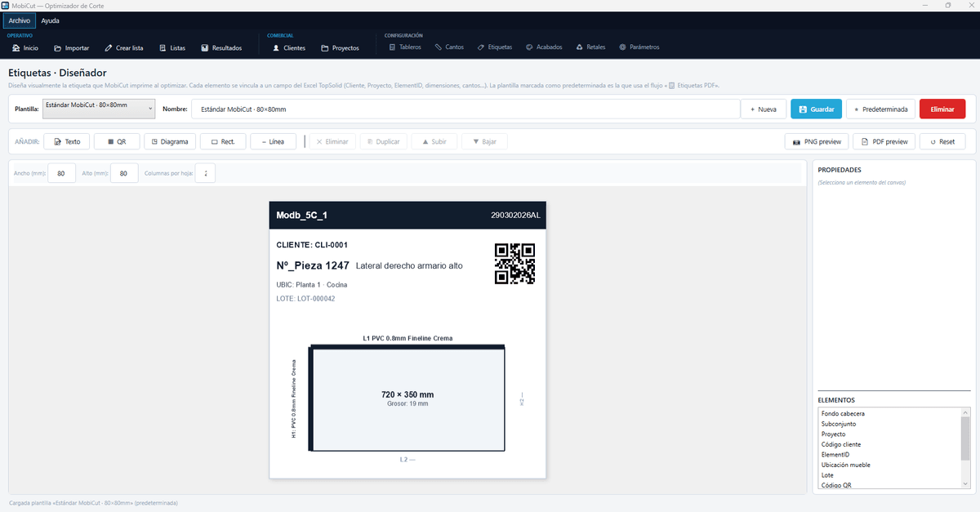Add a Diagrama element
This screenshot has height=512, width=980.
pyautogui.click(x=170, y=141)
